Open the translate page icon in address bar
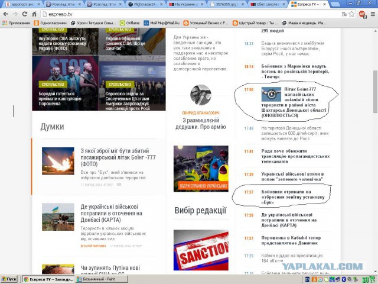 (x=344, y=14)
